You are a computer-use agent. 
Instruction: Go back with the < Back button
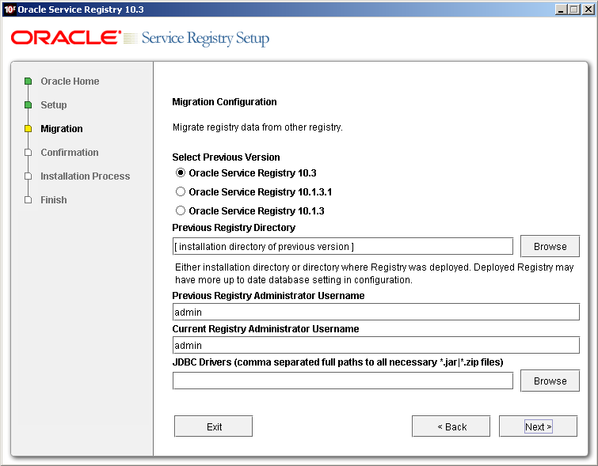coord(451,426)
